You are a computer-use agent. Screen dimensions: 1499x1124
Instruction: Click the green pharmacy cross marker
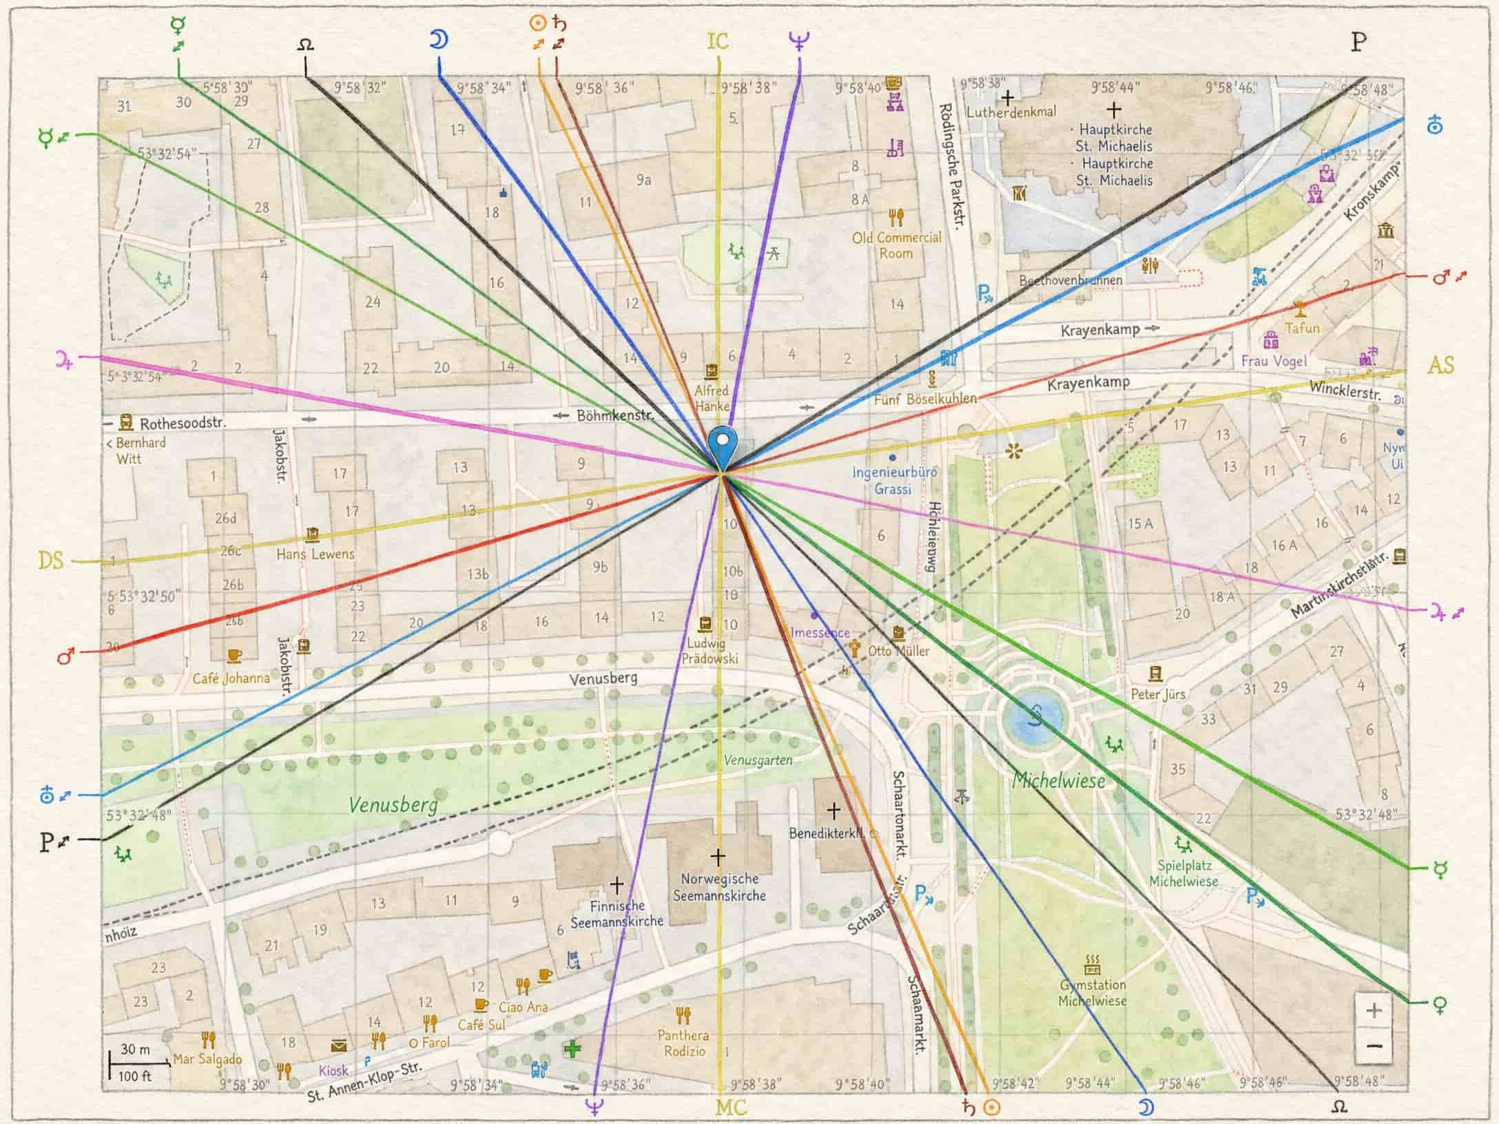[572, 1050]
